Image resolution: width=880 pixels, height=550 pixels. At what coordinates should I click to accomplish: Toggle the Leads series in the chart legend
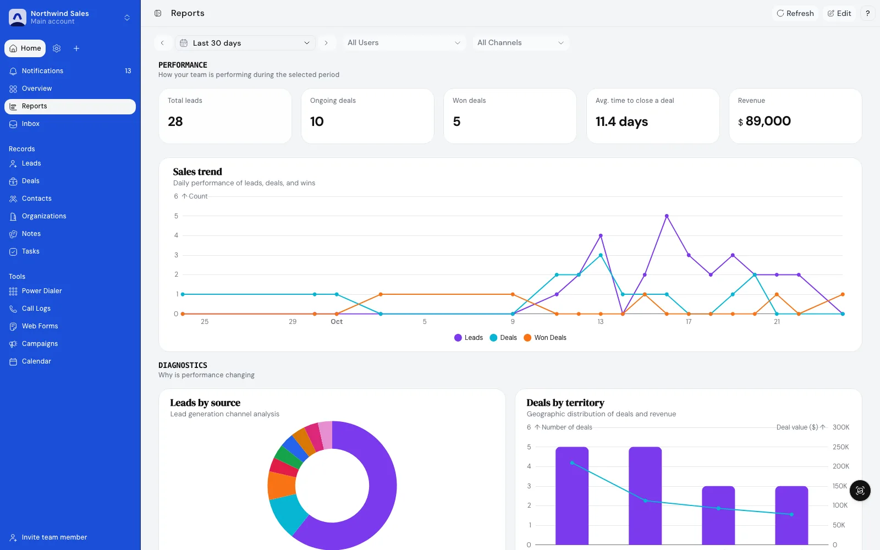469,338
